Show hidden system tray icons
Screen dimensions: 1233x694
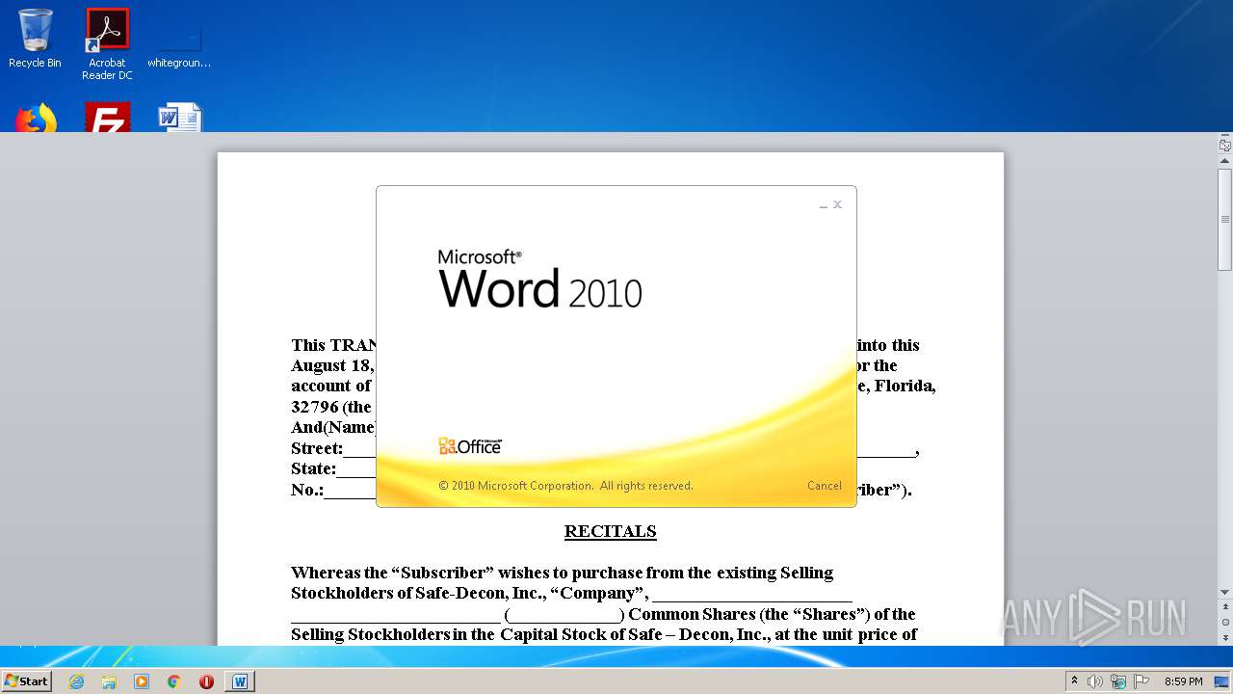pos(1074,681)
